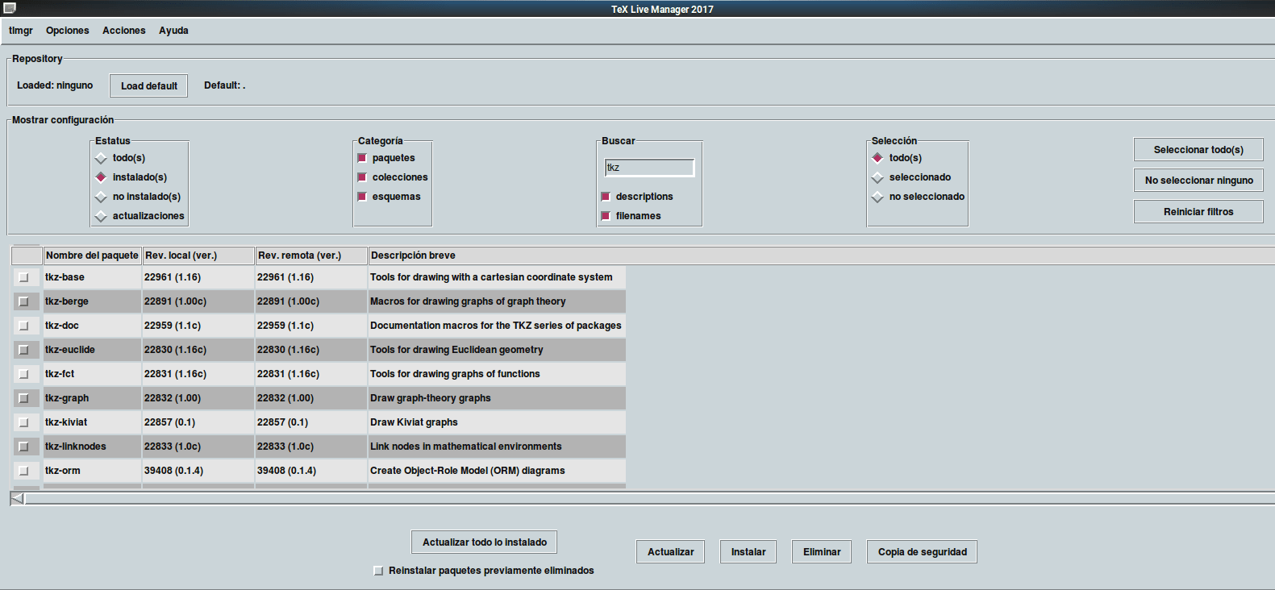Check the tkz-graph package checkbox

pyautogui.click(x=23, y=398)
